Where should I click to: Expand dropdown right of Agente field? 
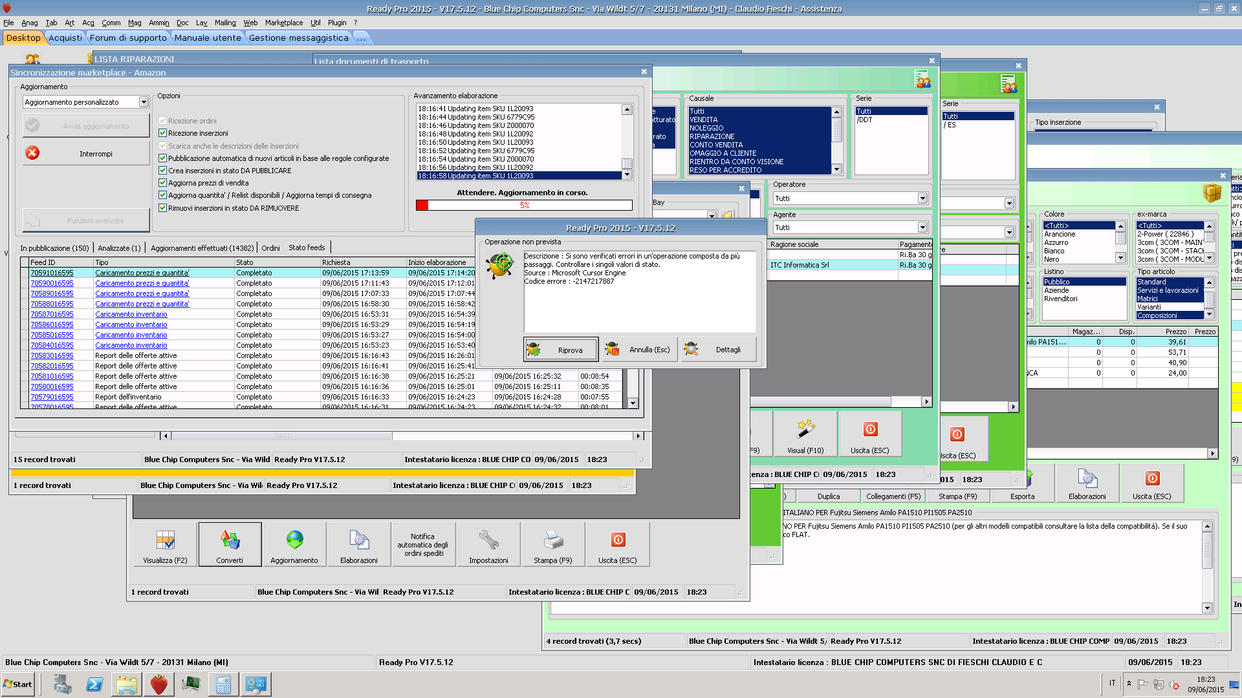click(1009, 233)
